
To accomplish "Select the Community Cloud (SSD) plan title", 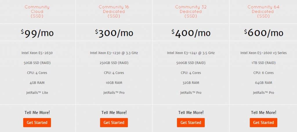I will click(x=37, y=12).
